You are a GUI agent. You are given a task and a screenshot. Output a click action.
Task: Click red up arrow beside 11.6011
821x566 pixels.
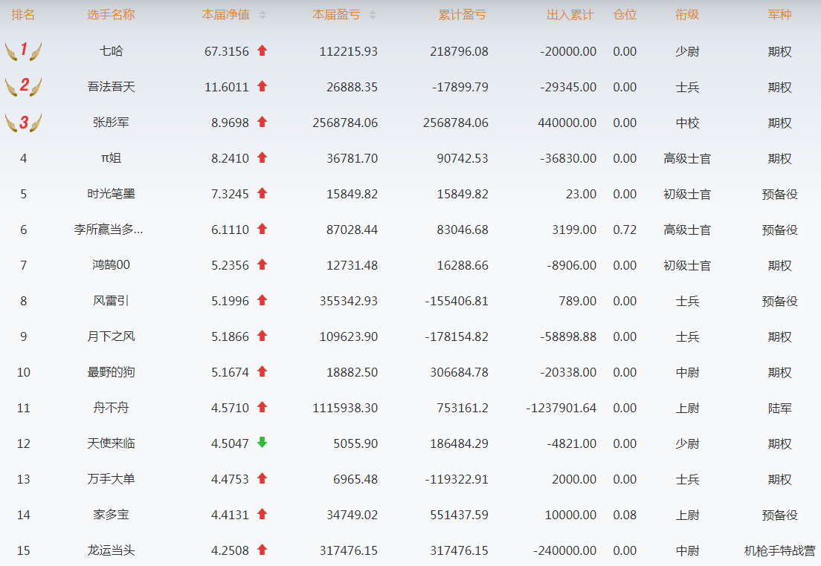click(263, 86)
